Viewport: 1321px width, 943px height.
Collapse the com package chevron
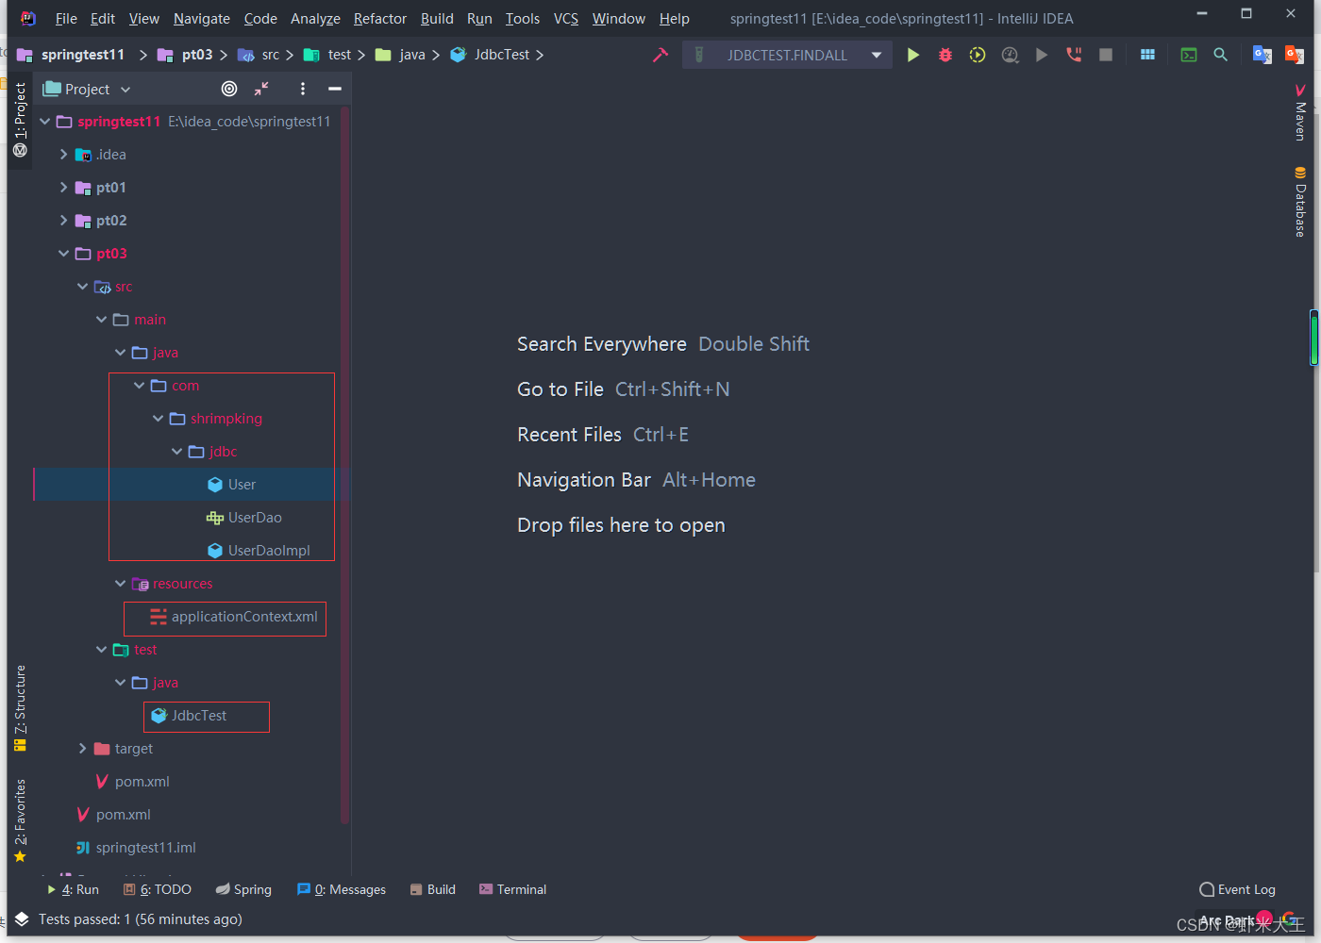coord(139,386)
